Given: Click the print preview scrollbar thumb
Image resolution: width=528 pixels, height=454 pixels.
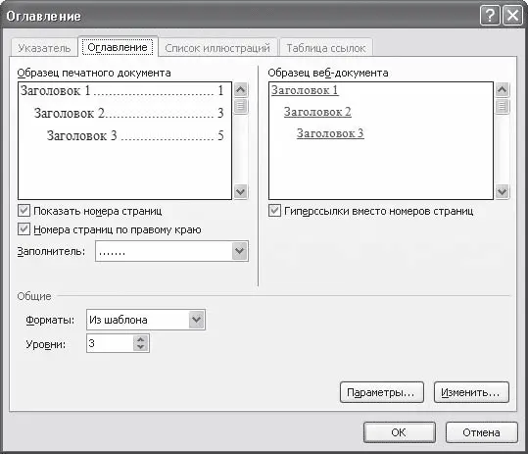Looking at the screenshot, I should coord(241,106).
